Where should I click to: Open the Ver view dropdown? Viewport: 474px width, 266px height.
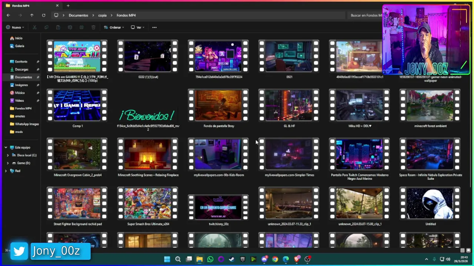138,27
